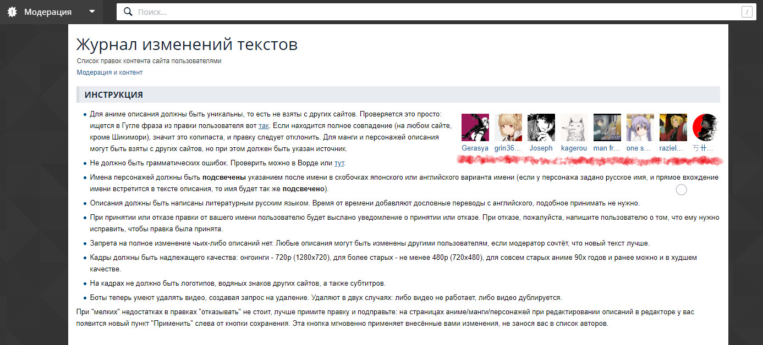763x345 pixels.
Task: Open Gerasya's avatar
Action: click(x=475, y=127)
